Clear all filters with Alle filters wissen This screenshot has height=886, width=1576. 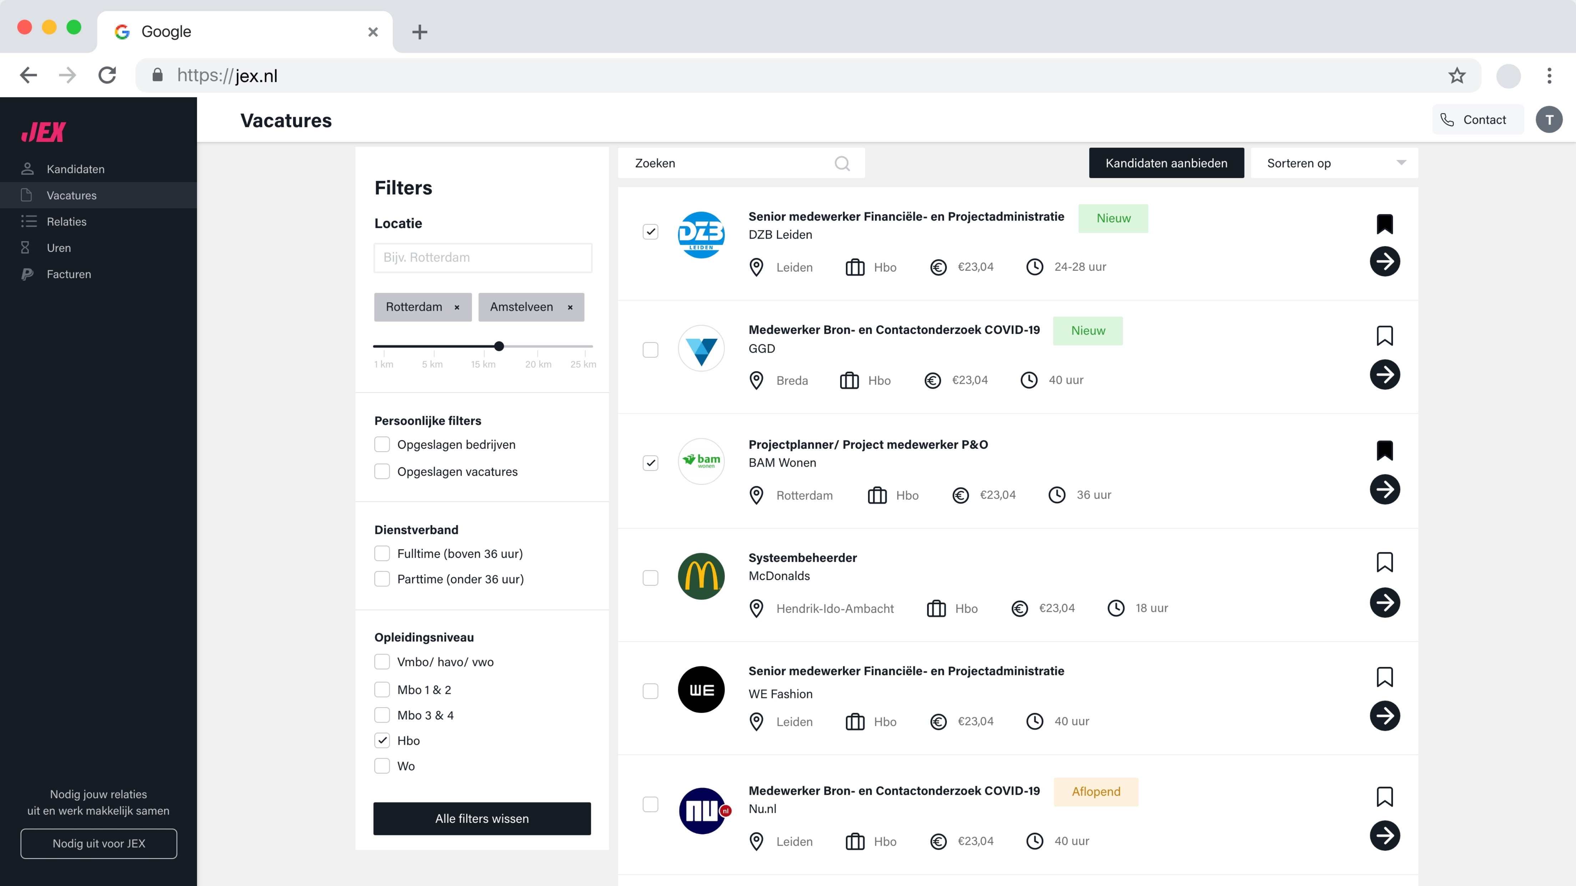pos(481,818)
